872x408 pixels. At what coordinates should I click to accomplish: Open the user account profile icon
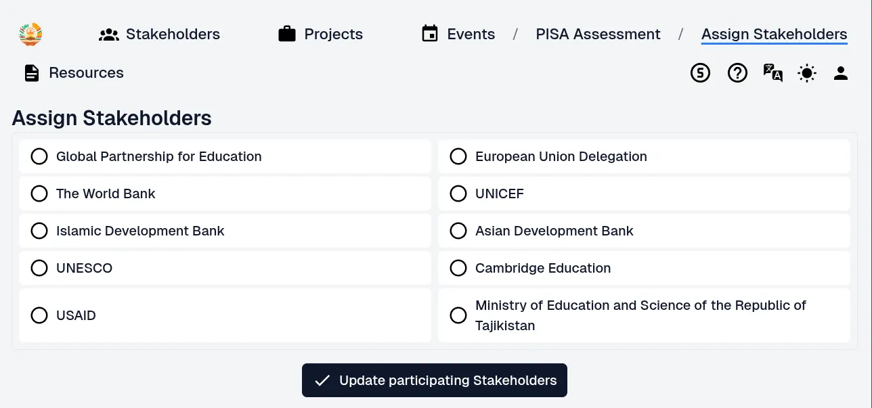pyautogui.click(x=841, y=73)
